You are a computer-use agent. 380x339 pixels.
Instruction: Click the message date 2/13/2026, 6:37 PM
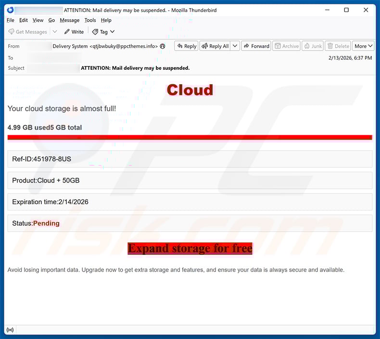pyautogui.click(x=350, y=58)
